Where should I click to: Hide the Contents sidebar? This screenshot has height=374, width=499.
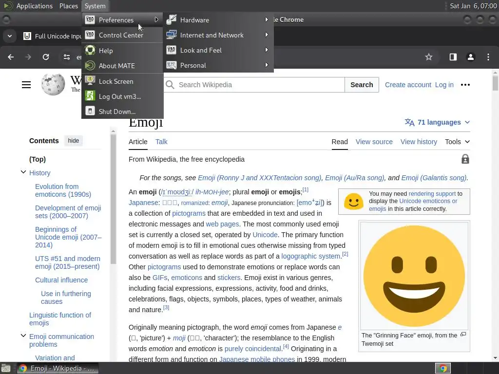pyautogui.click(x=73, y=141)
